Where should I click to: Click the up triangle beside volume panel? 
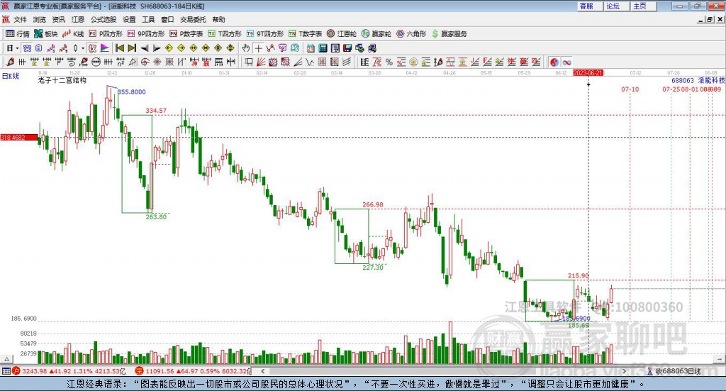(x=6, y=359)
